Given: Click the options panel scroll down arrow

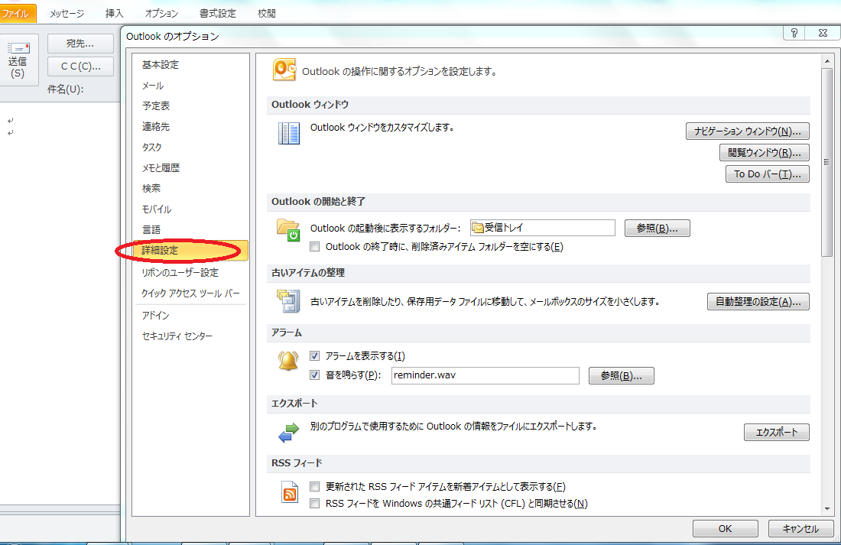Looking at the screenshot, I should (827, 508).
